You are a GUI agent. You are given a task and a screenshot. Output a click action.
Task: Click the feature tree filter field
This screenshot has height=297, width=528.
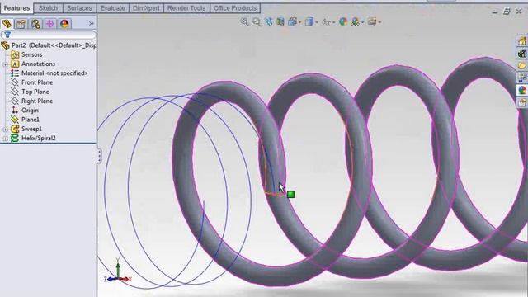coord(49,35)
